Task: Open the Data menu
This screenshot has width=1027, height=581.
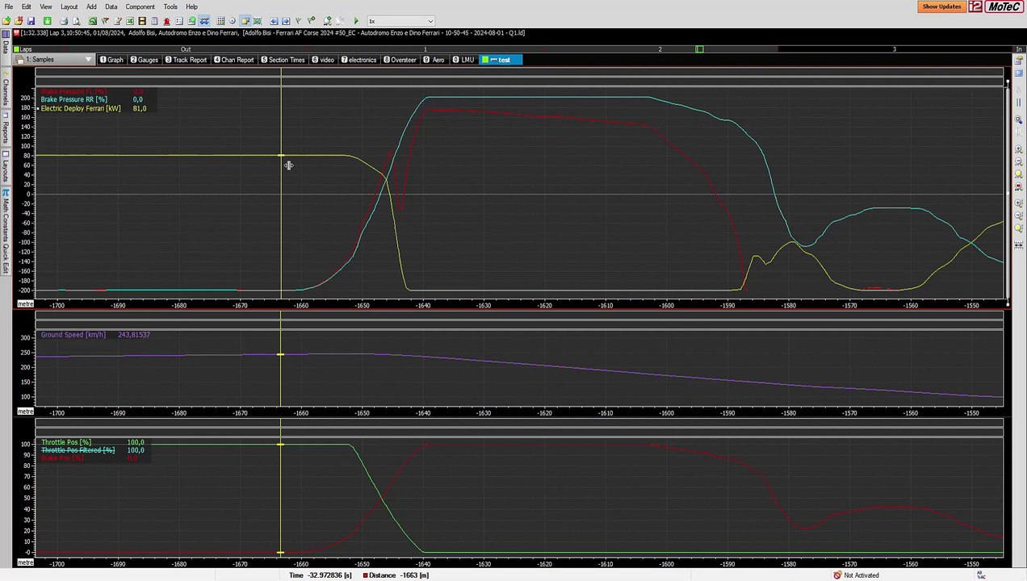Action: tap(111, 6)
